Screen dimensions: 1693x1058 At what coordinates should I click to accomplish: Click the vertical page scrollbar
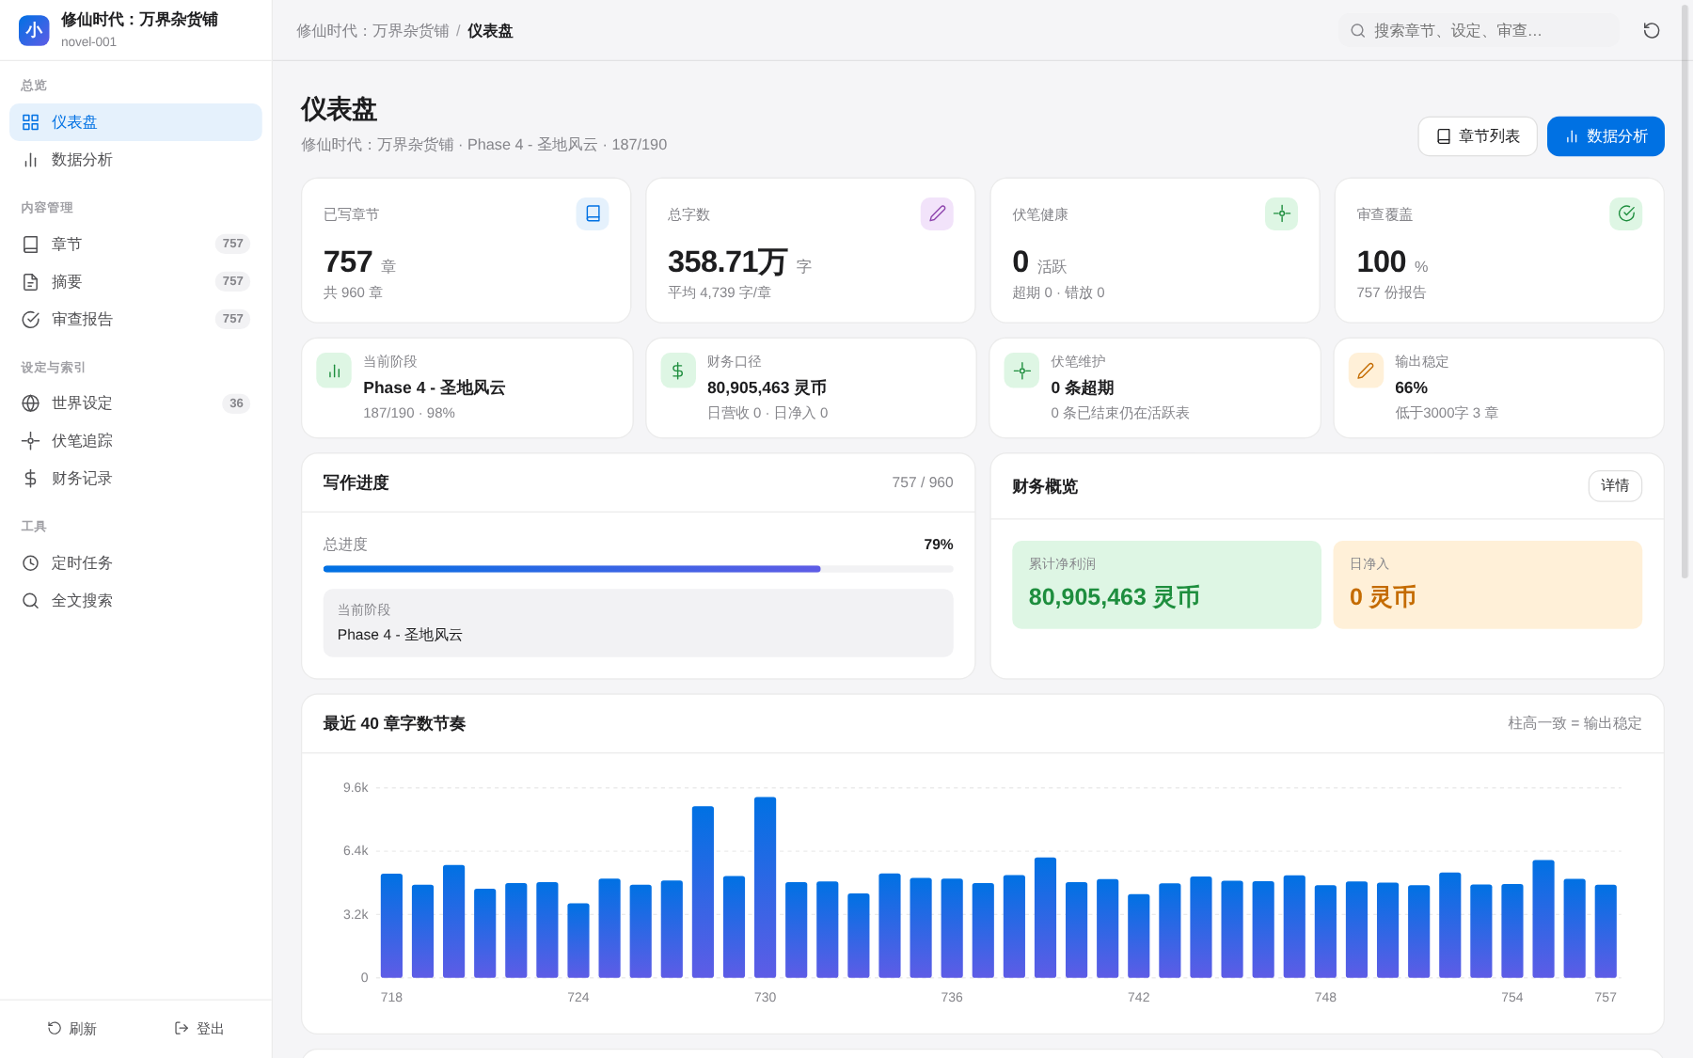coord(1685,292)
